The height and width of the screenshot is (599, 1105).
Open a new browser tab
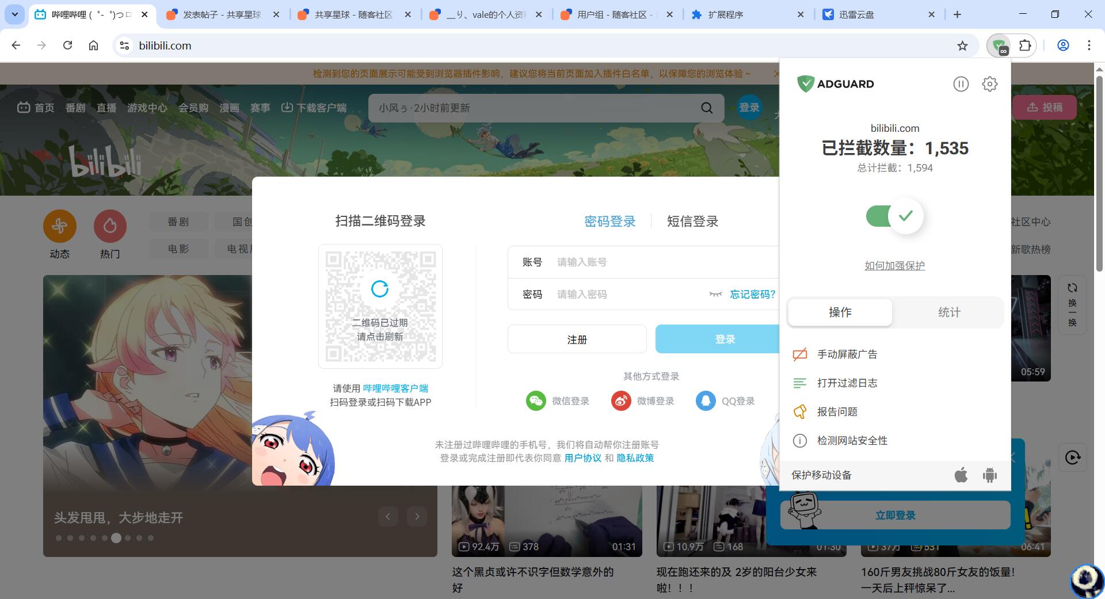click(x=957, y=14)
